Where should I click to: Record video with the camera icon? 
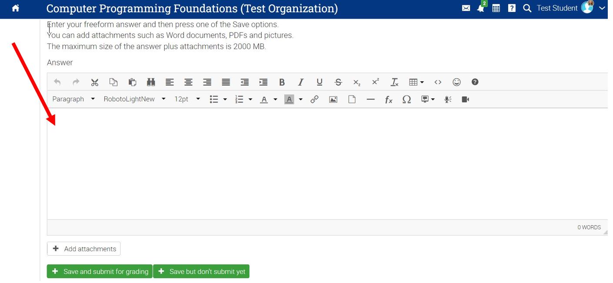pyautogui.click(x=465, y=100)
